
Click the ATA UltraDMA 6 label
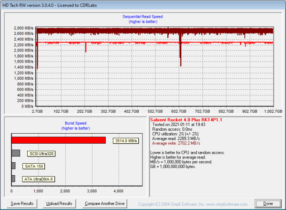point(39,179)
